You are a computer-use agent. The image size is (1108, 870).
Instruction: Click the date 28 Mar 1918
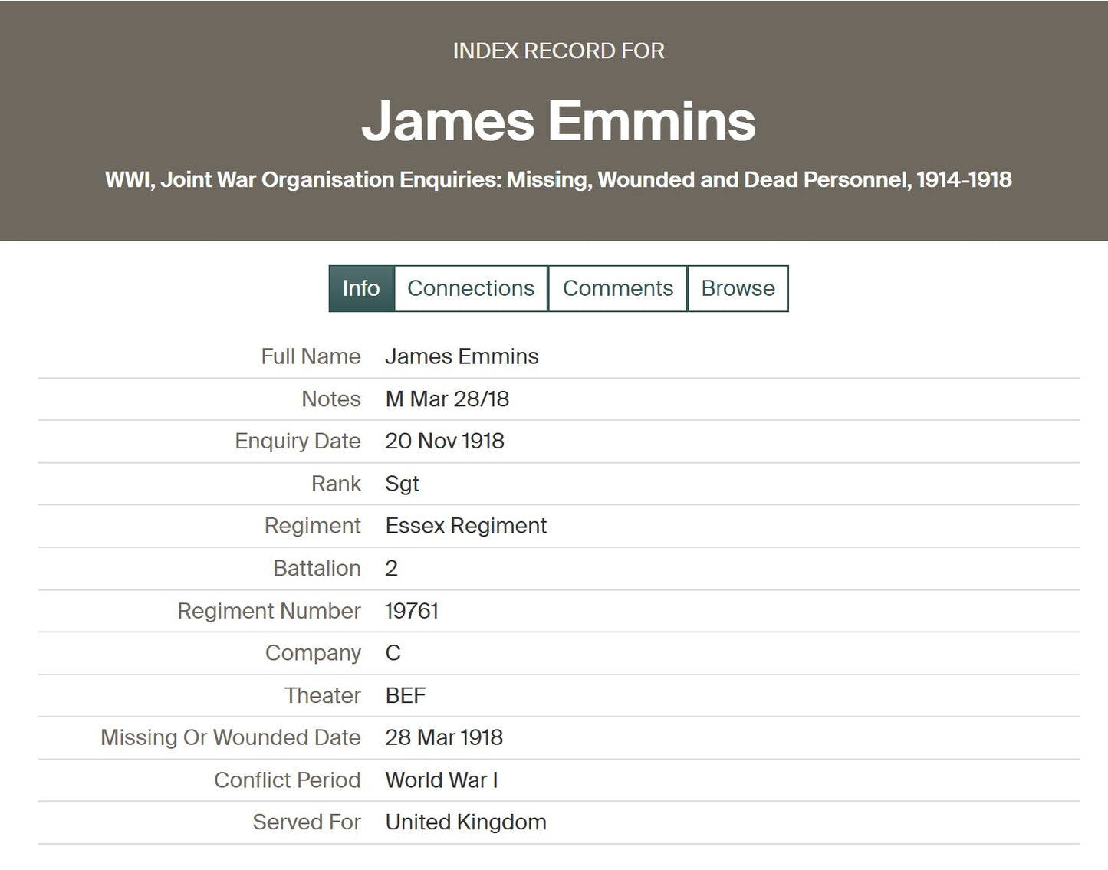click(x=444, y=737)
